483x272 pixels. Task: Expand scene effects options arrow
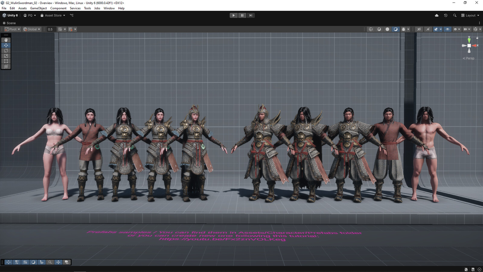click(x=441, y=29)
